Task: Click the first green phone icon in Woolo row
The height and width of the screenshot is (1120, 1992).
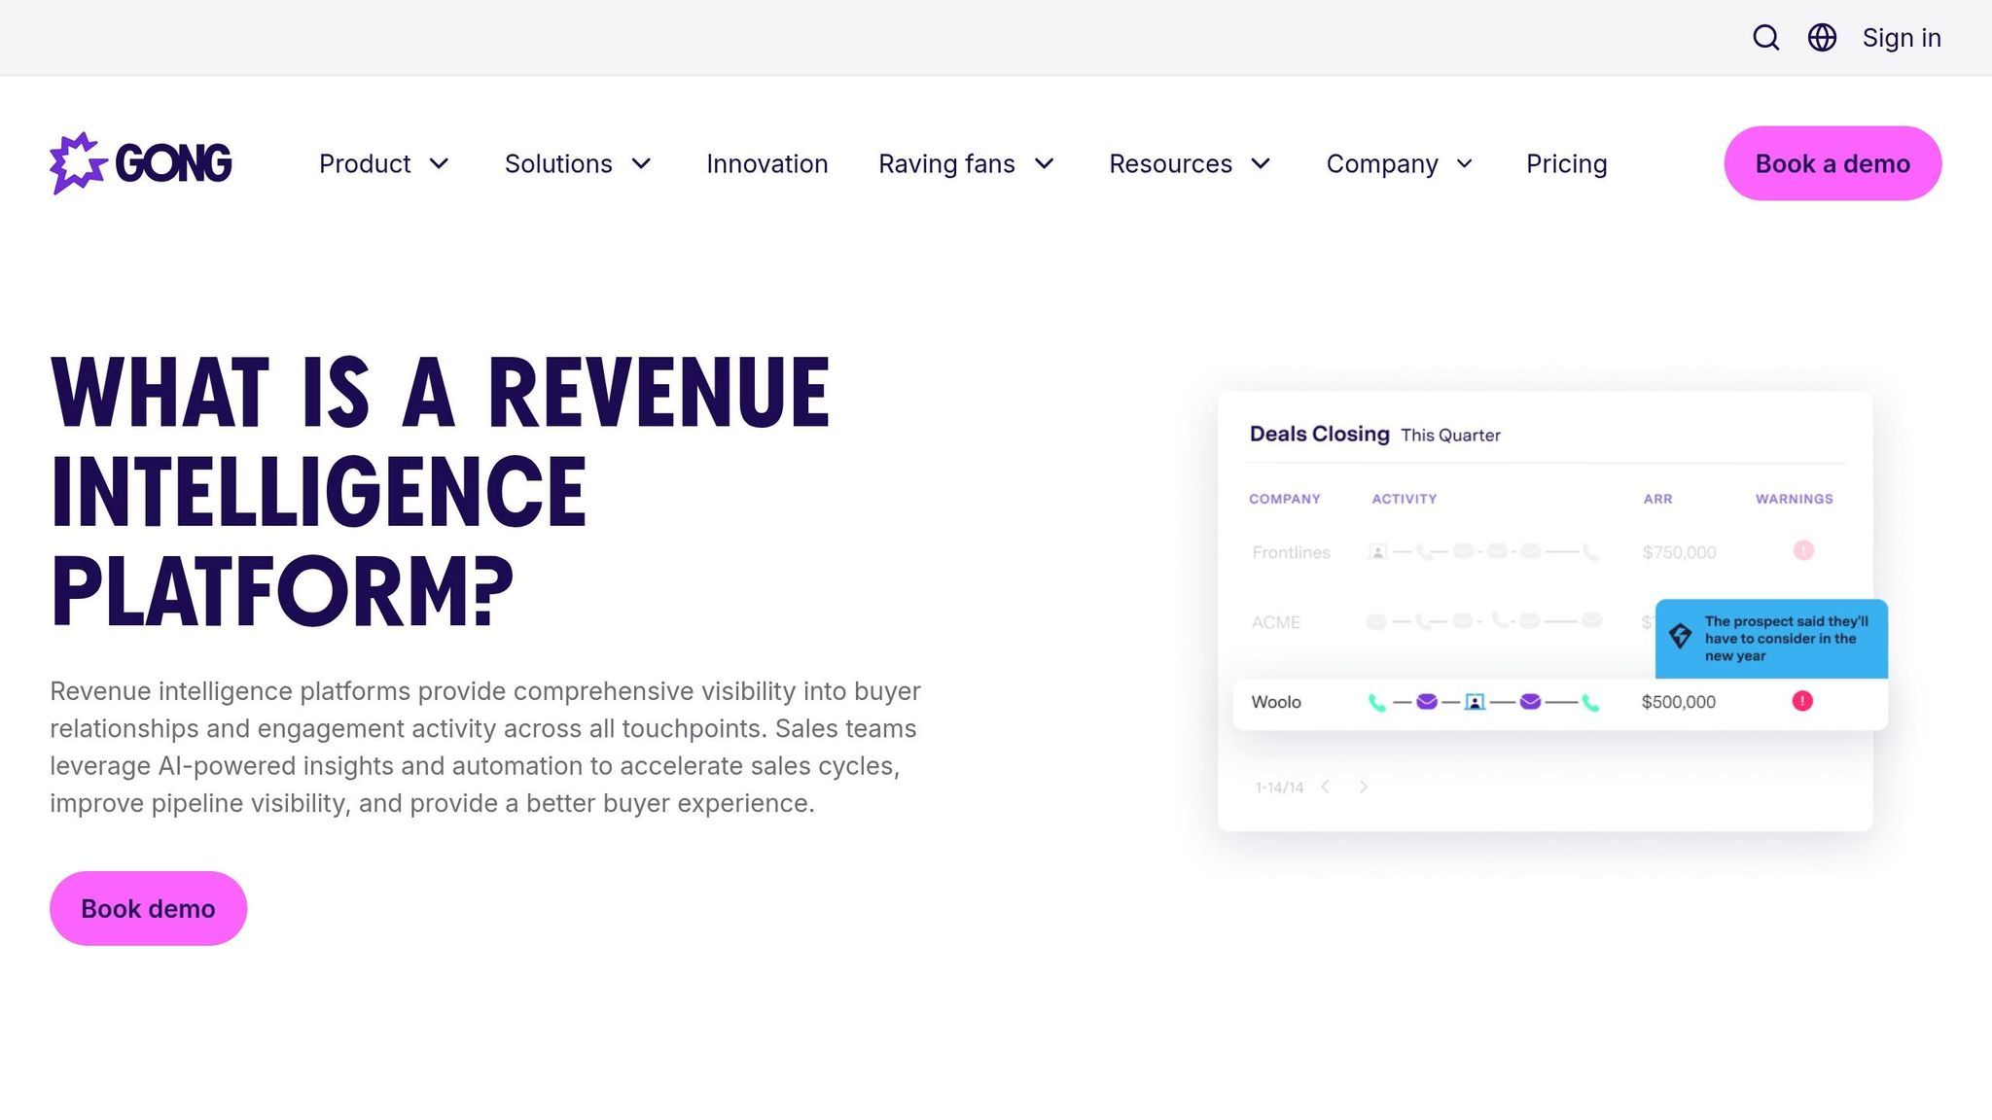Action: pyautogui.click(x=1376, y=702)
